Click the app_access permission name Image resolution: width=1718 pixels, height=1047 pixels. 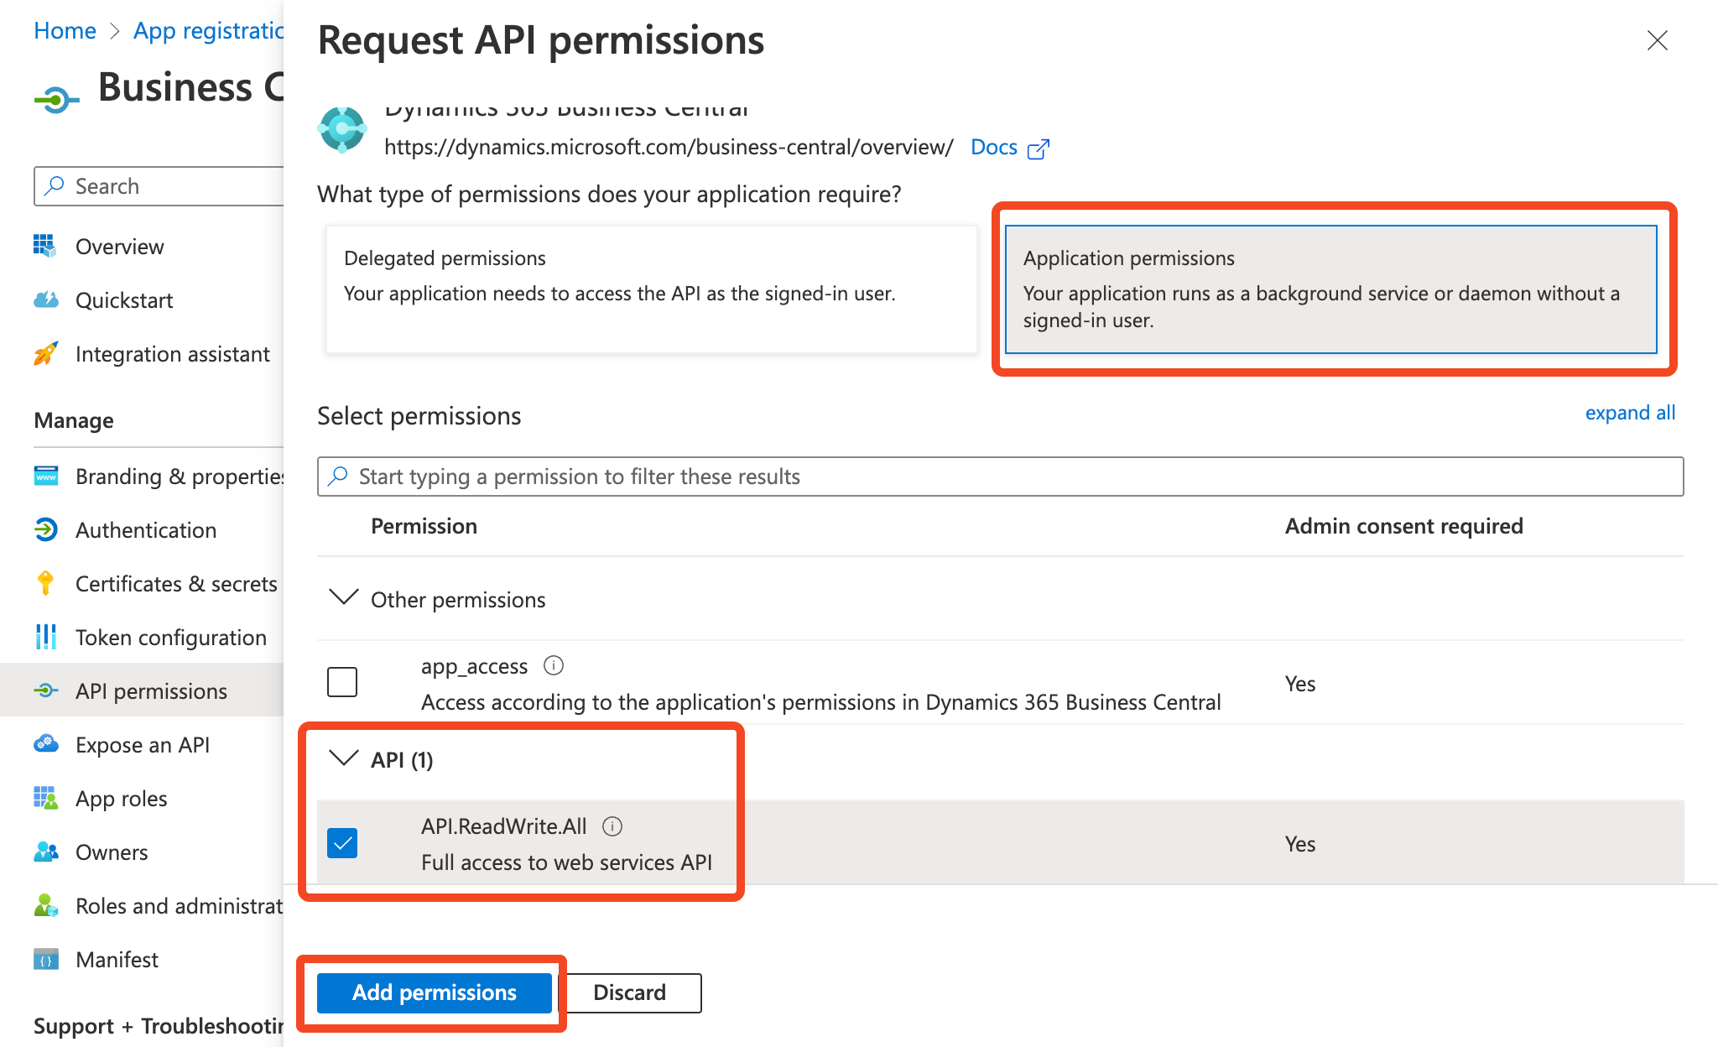click(x=474, y=666)
